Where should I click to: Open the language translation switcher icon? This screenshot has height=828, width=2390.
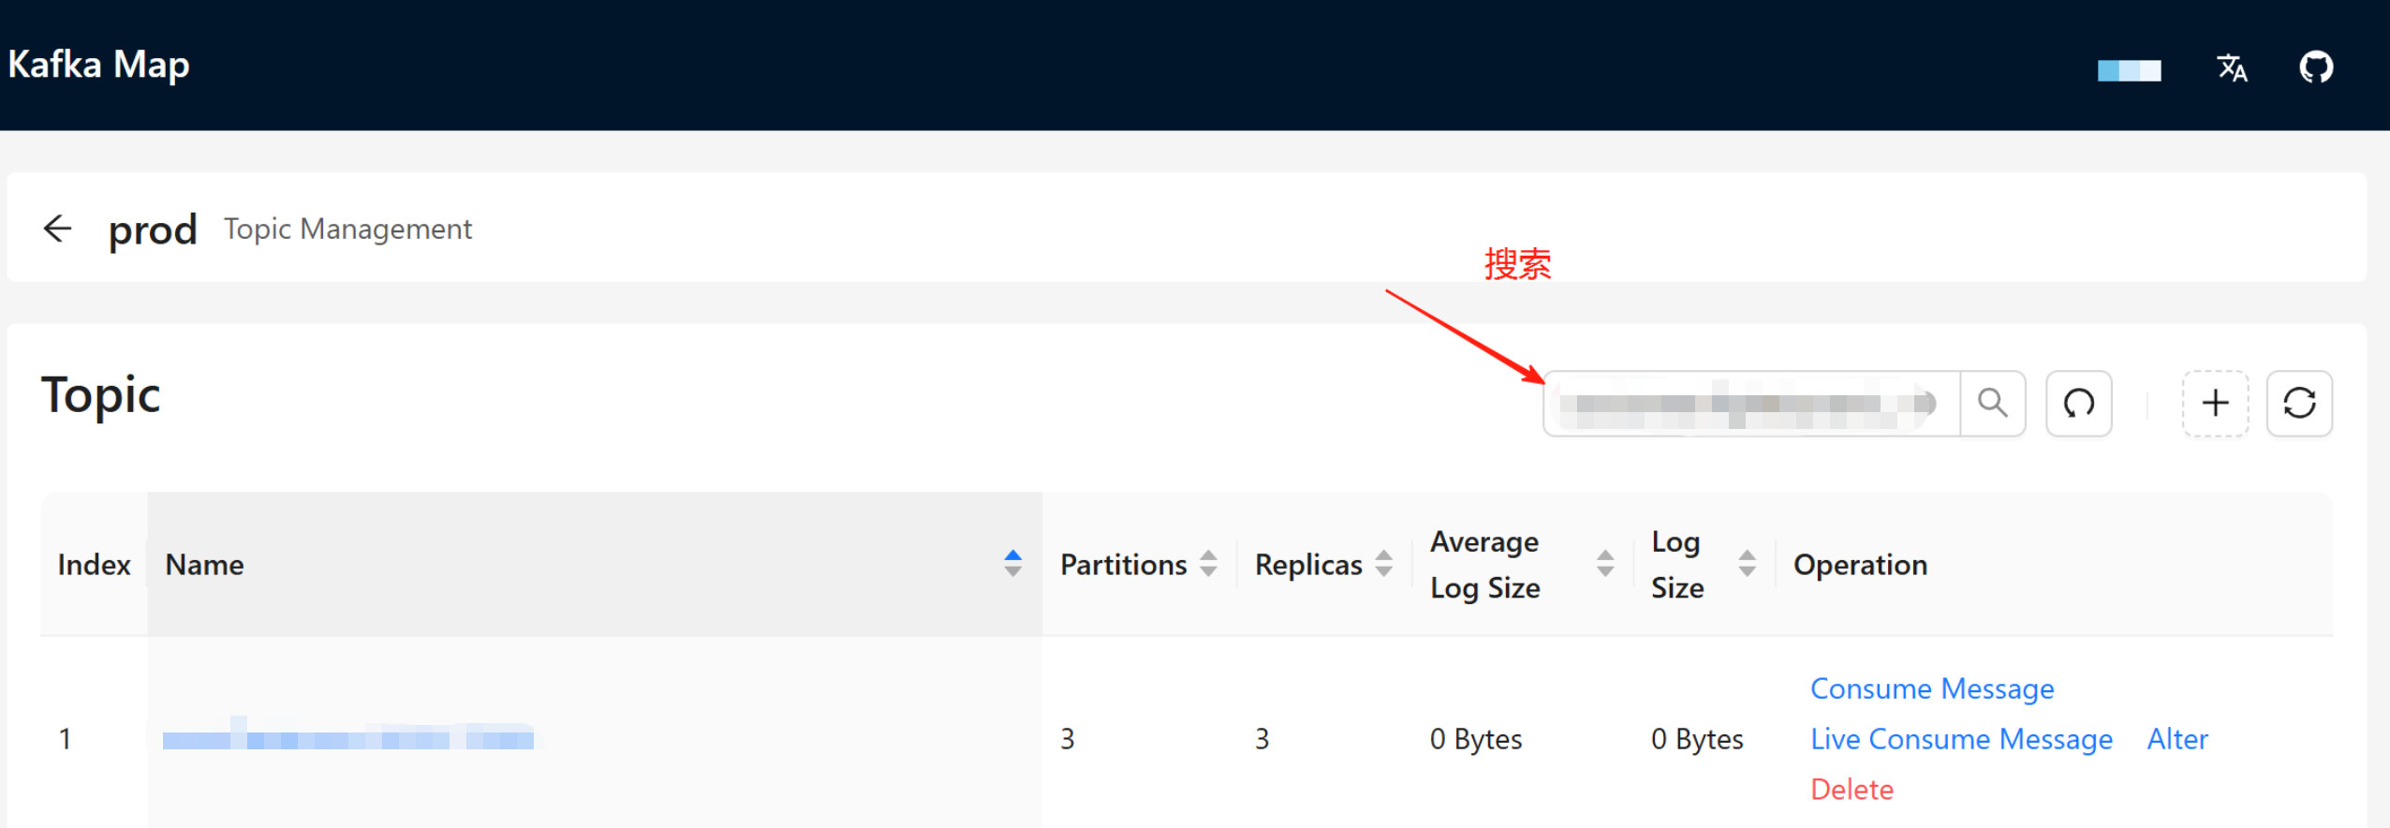[2232, 67]
